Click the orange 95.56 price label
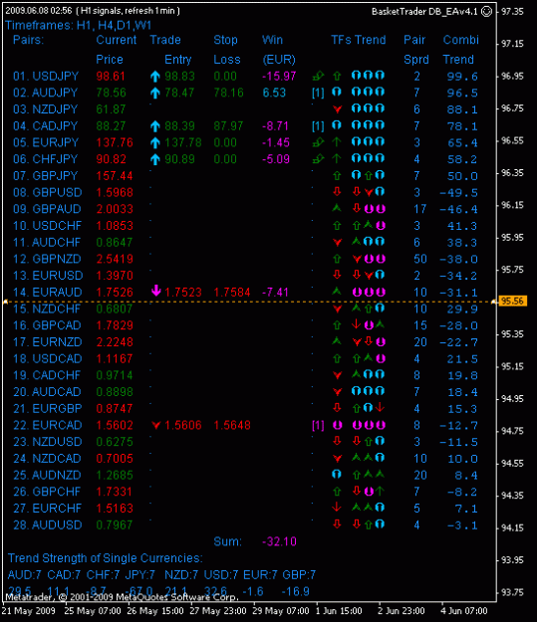Image resolution: width=537 pixels, height=622 pixels. (513, 302)
